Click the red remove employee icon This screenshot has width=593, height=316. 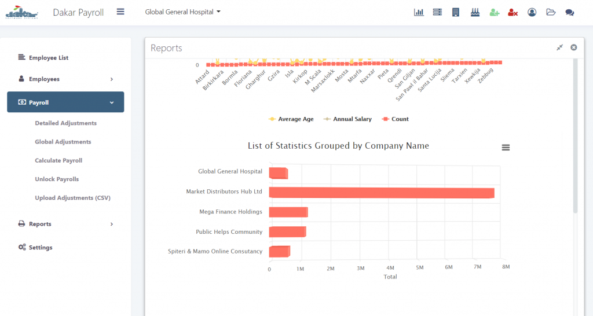[513, 12]
